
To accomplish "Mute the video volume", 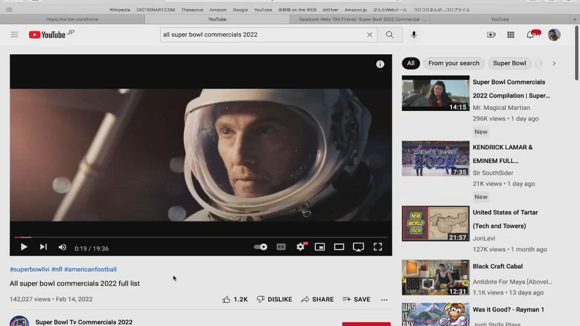I will pos(62,247).
